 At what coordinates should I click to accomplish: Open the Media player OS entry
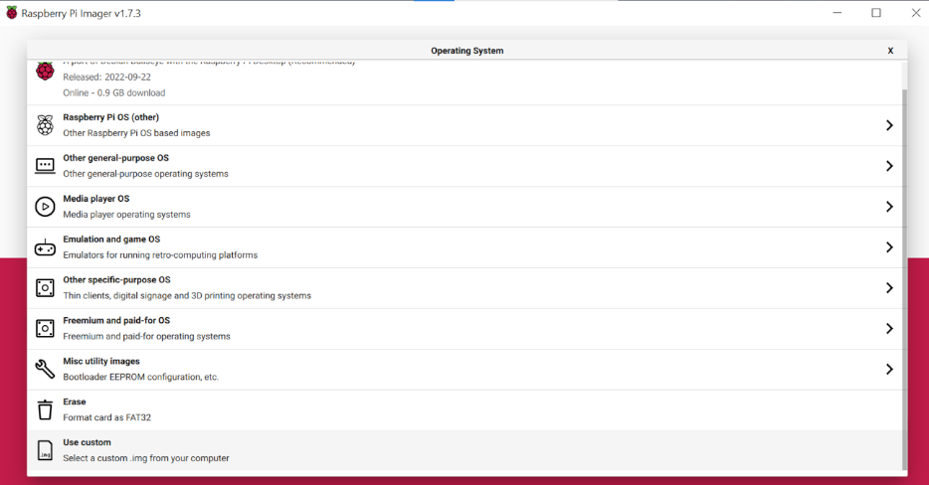pyautogui.click(x=464, y=207)
